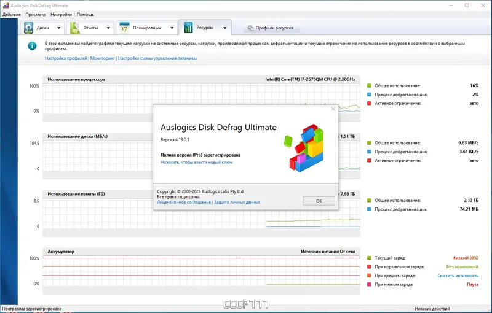Click status bar text Никаких действий
The width and height of the screenshot is (492, 313).
coord(432,309)
